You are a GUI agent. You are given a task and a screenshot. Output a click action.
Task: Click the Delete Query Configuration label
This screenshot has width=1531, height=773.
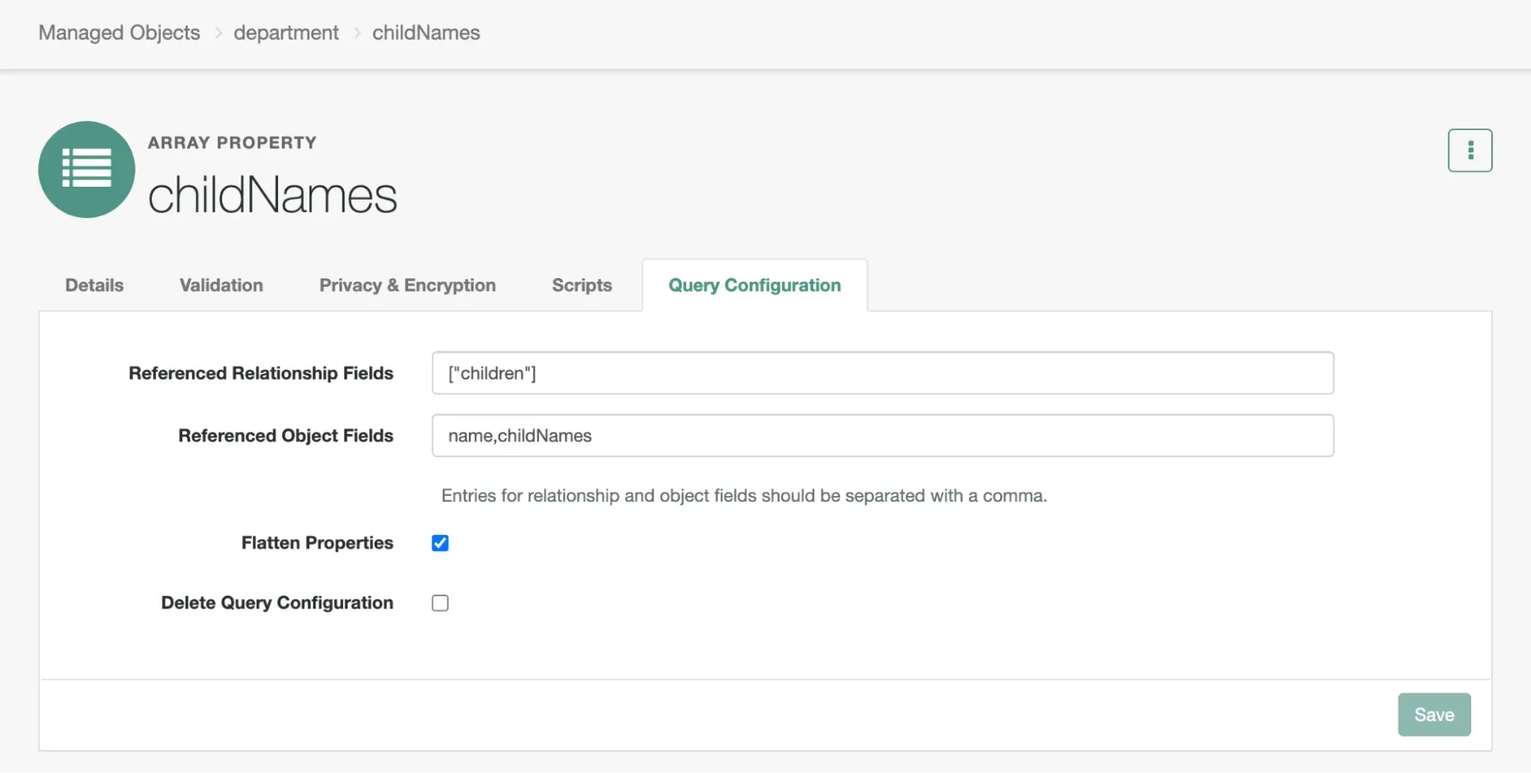click(277, 603)
